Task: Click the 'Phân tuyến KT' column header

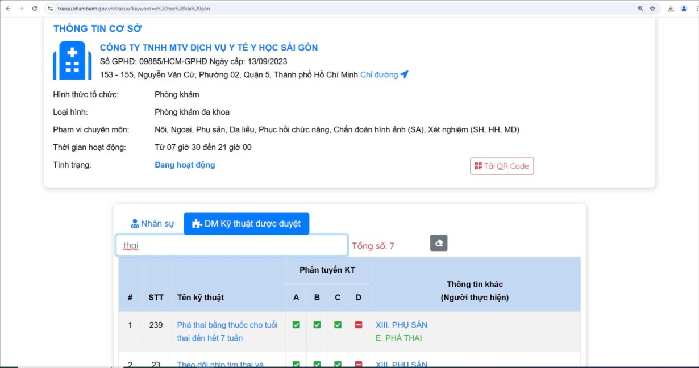Action: coord(327,270)
